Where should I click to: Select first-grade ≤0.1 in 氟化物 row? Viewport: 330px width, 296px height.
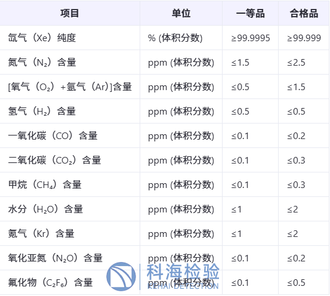point(240,282)
